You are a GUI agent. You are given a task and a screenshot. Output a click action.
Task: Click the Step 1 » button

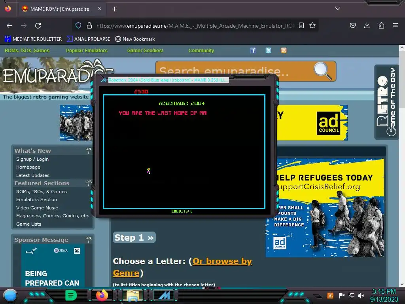pos(134,237)
